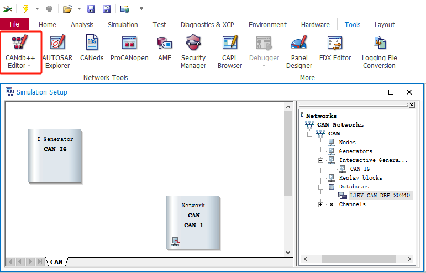Select the Generators tree item
426x273 pixels.
tap(355, 151)
